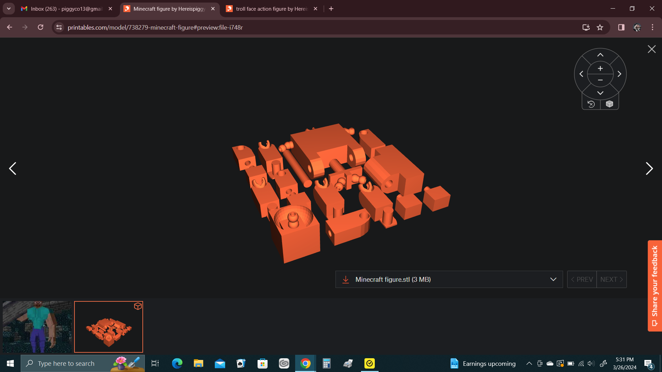This screenshot has height=372, width=662.
Task: Go to the next image with right arrow
Action: pyautogui.click(x=649, y=169)
